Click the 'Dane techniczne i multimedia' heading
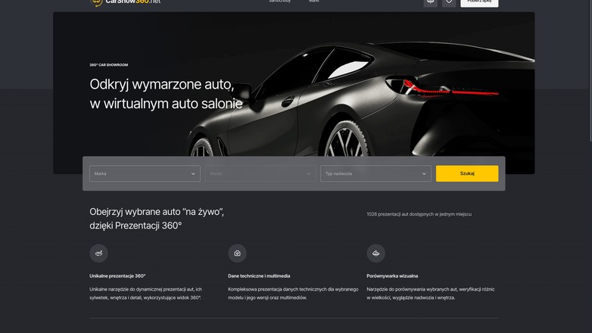The height and width of the screenshot is (333, 592). [259, 276]
